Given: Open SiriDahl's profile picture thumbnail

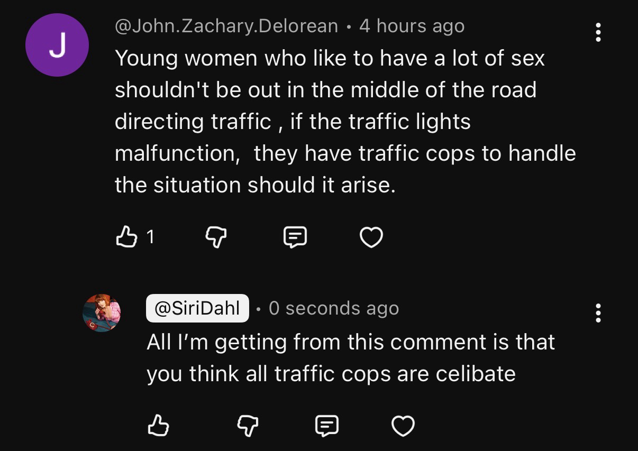Looking at the screenshot, I should coord(102,313).
